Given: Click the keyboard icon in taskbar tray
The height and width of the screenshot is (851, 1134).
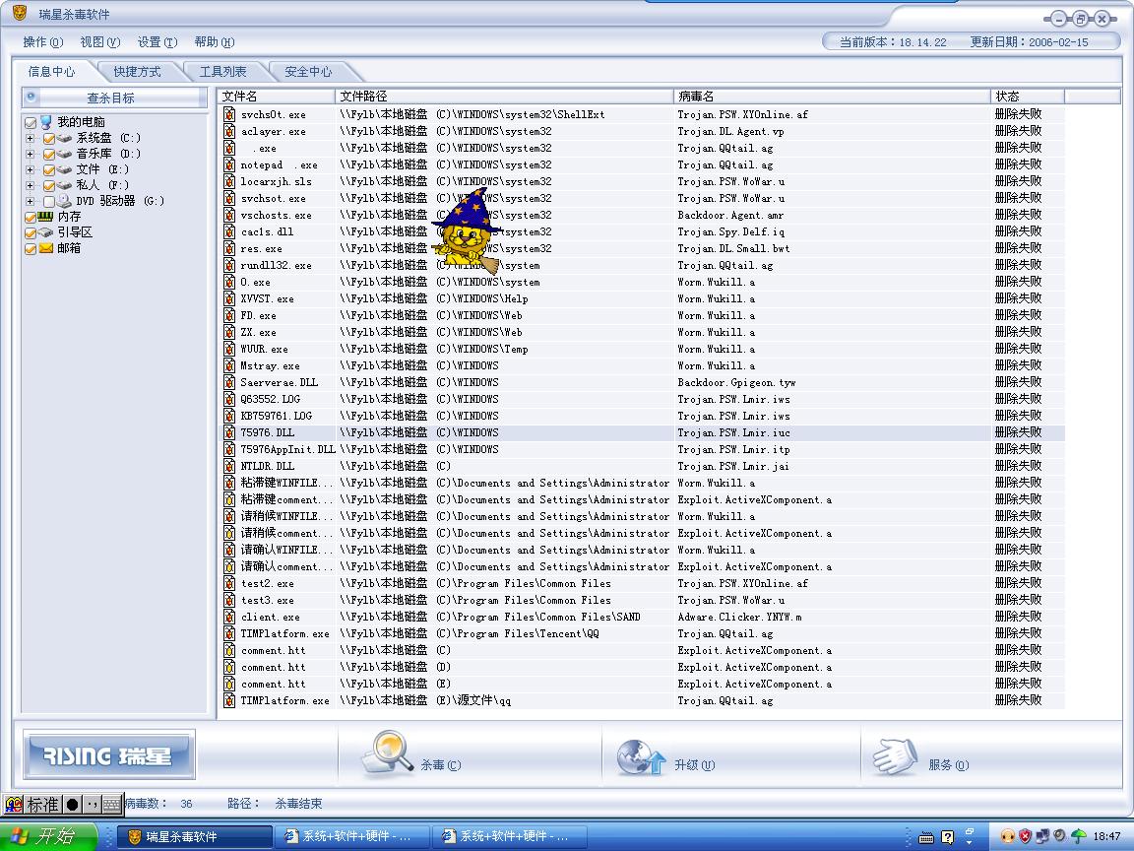Looking at the screenshot, I should (925, 838).
